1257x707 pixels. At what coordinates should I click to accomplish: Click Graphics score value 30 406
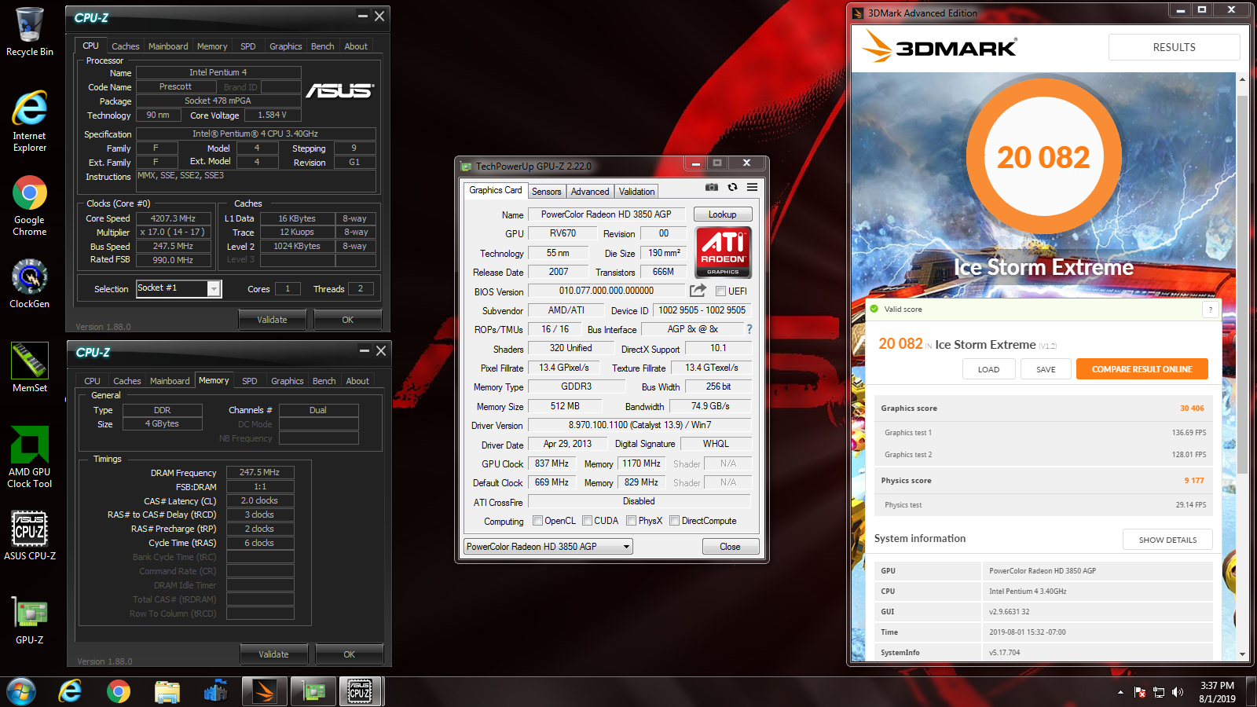point(1191,408)
